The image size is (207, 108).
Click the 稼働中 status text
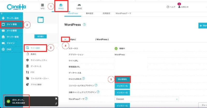point(122,49)
